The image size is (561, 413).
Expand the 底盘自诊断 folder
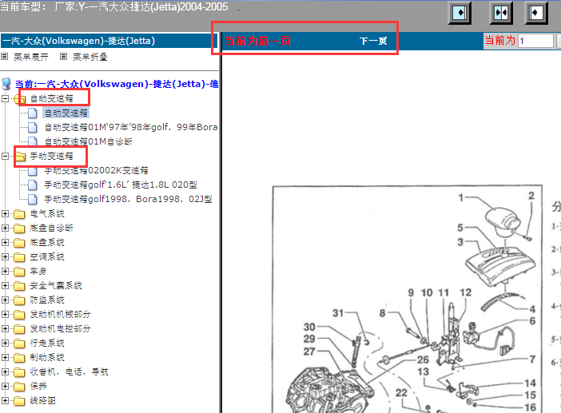pos(5,228)
